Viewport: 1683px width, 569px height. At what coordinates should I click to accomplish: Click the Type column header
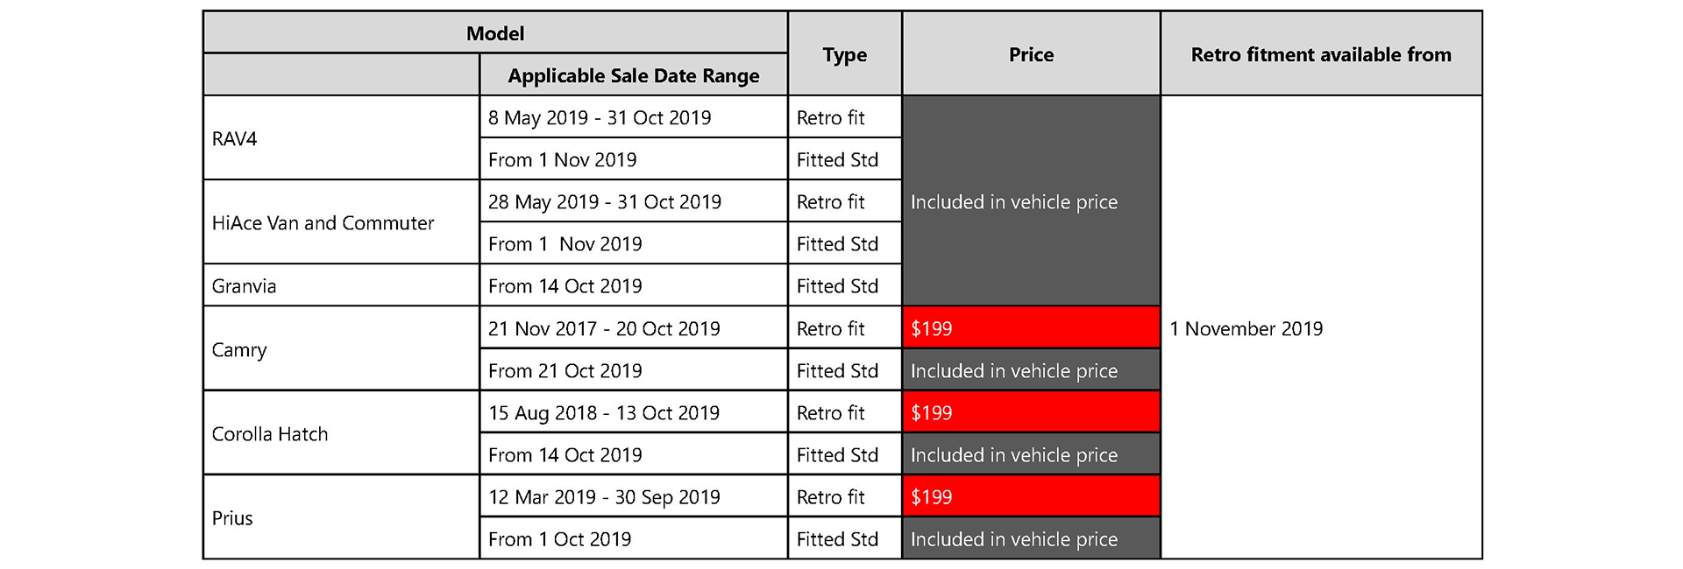click(x=845, y=54)
